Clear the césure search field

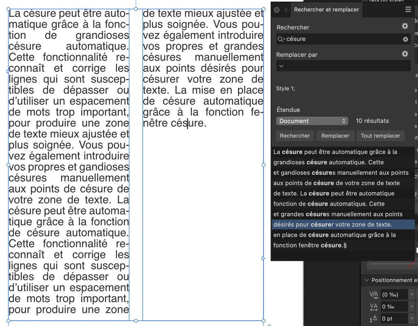tap(405, 39)
